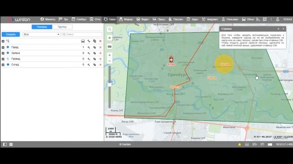Copy the Склад geofence

[x=95, y=65]
